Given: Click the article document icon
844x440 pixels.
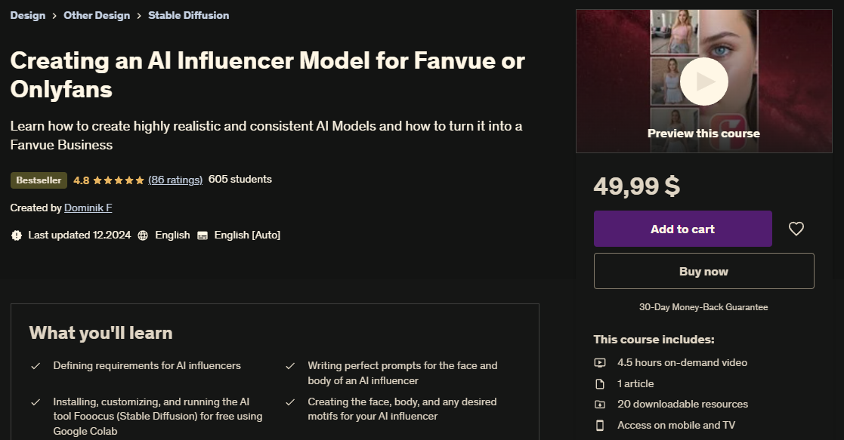Looking at the screenshot, I should 600,383.
